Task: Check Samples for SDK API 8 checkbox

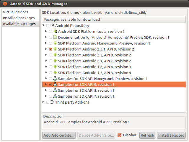Action: (50, 90)
